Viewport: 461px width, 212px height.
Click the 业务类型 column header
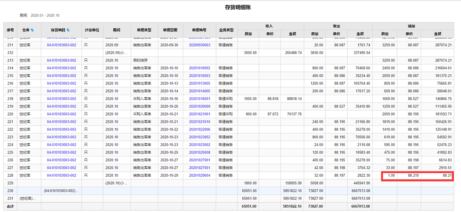pyautogui.click(x=225, y=30)
